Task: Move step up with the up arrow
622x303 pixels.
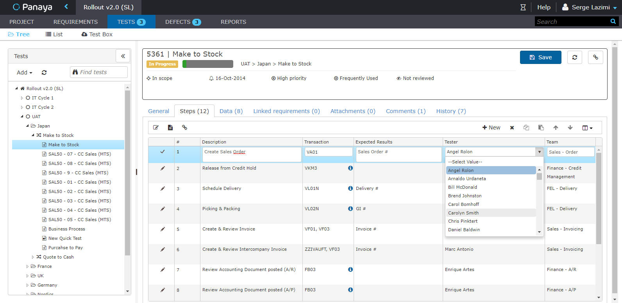Action: point(556,128)
